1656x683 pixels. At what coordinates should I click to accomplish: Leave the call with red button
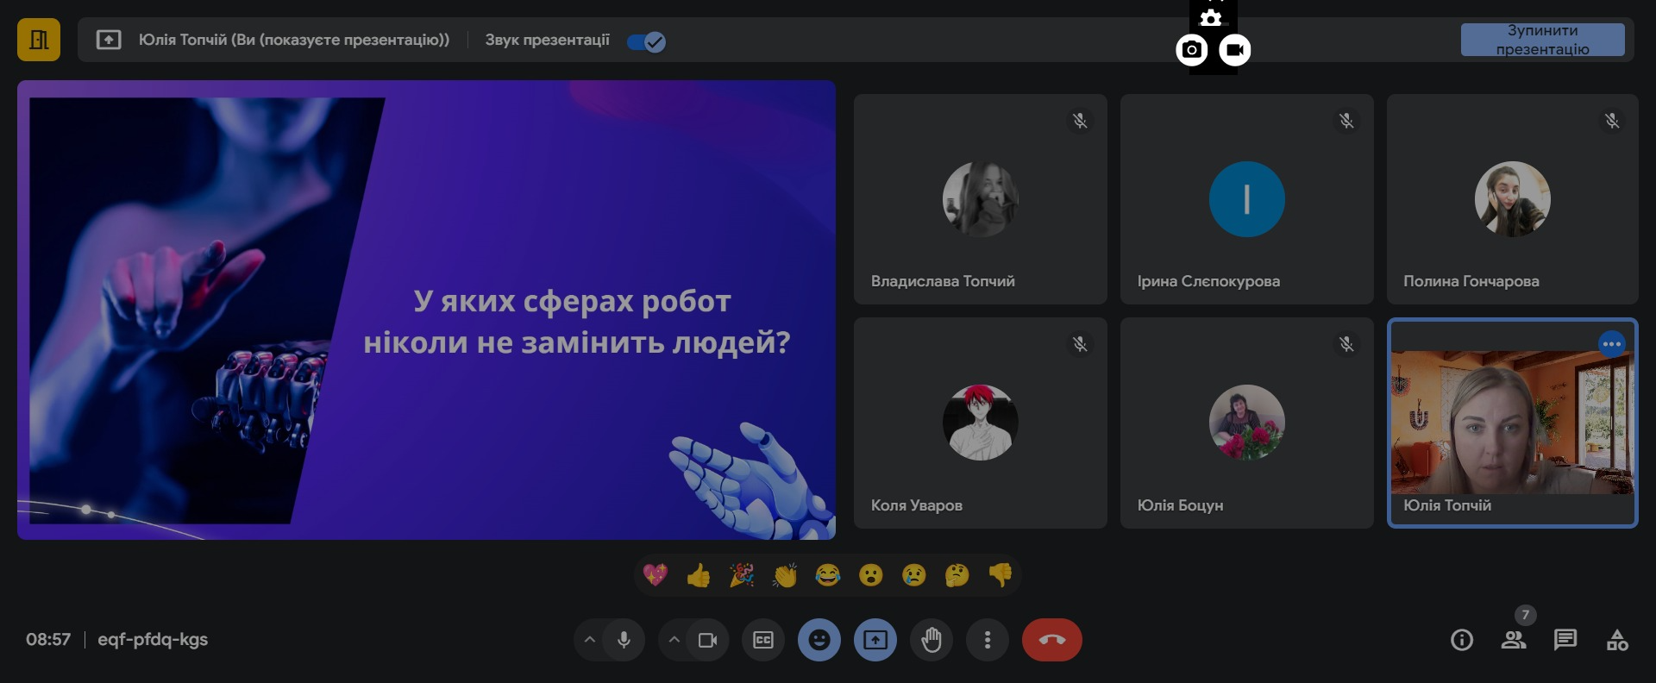1051,640
